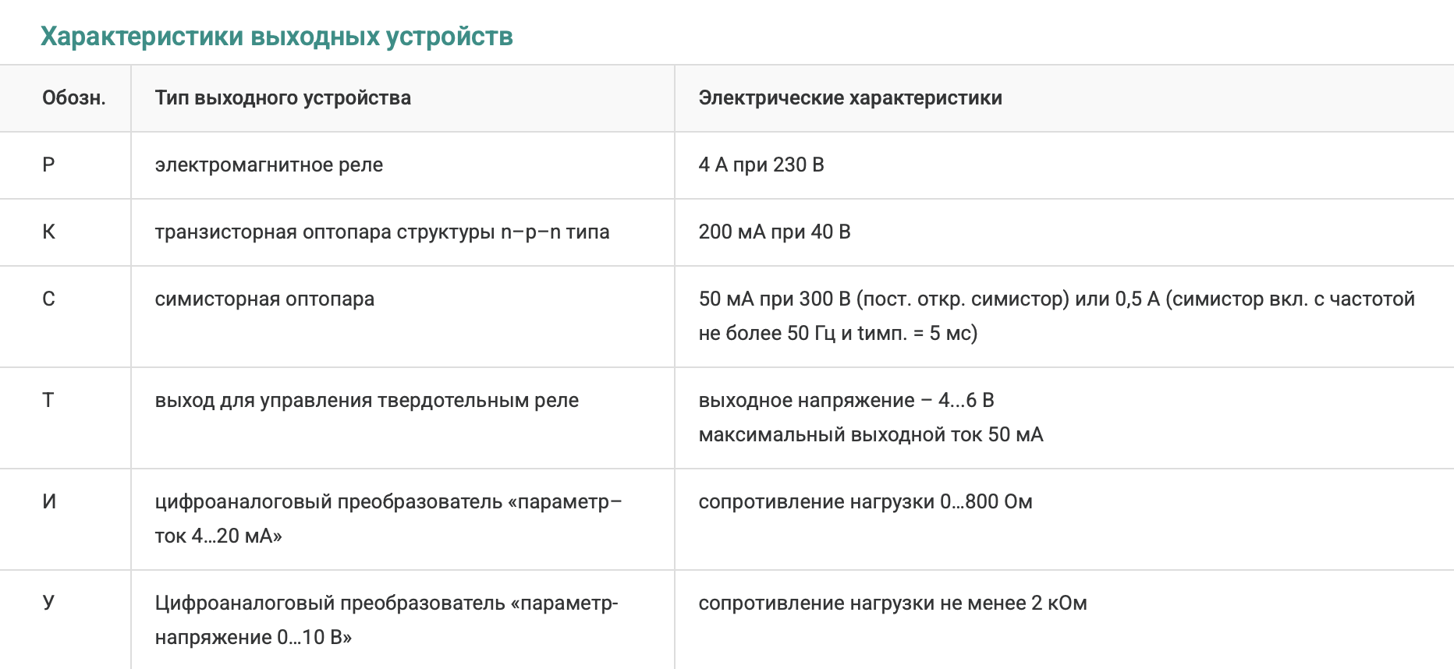Click "сопротивление нагрузки 0...800 Ом" cell
The width and height of the screenshot is (1454, 669).
(x=865, y=502)
